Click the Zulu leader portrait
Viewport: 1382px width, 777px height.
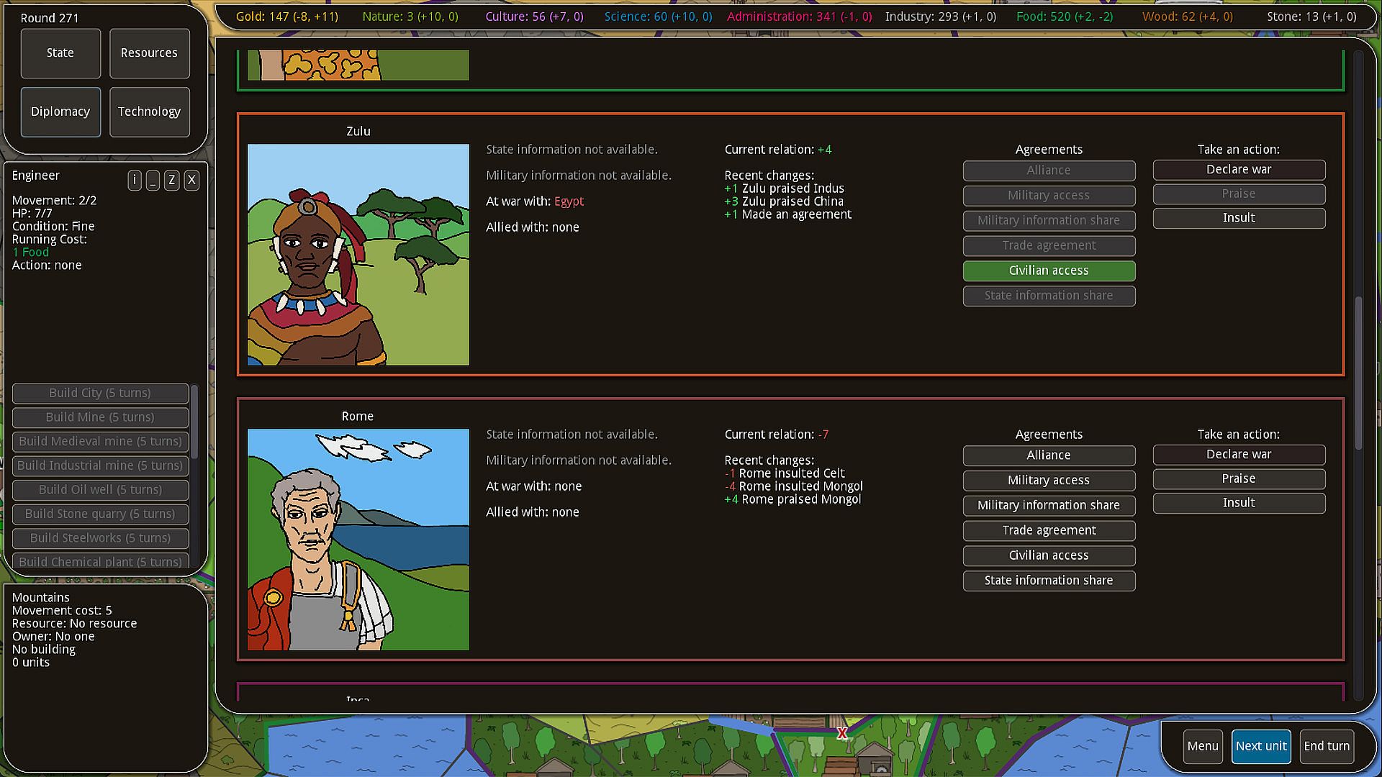358,255
